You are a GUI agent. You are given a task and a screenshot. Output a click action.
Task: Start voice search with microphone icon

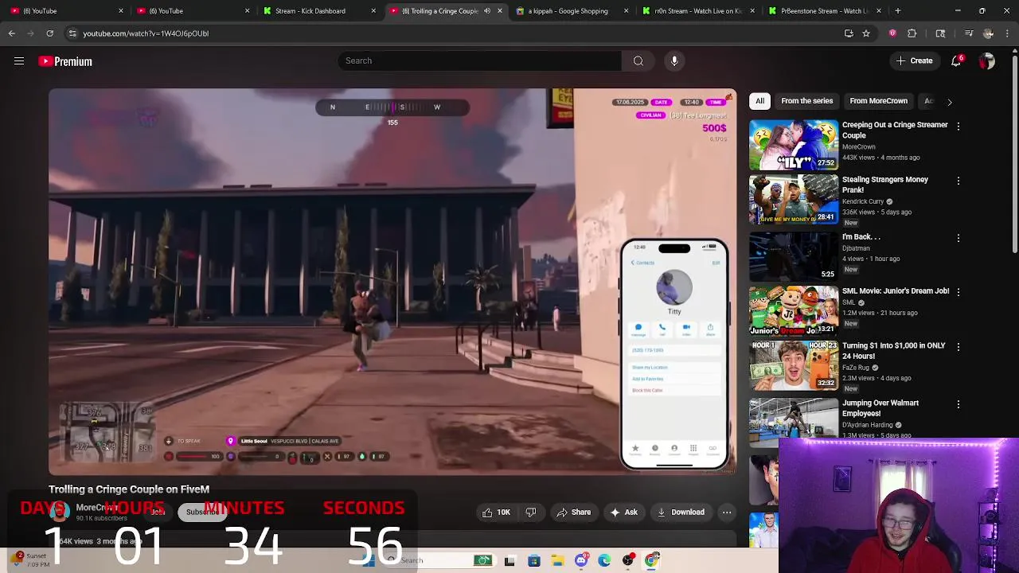[x=674, y=60]
